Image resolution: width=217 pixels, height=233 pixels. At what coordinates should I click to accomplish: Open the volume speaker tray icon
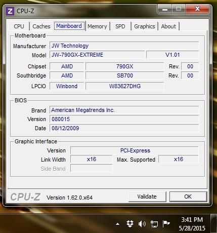click(x=142, y=224)
